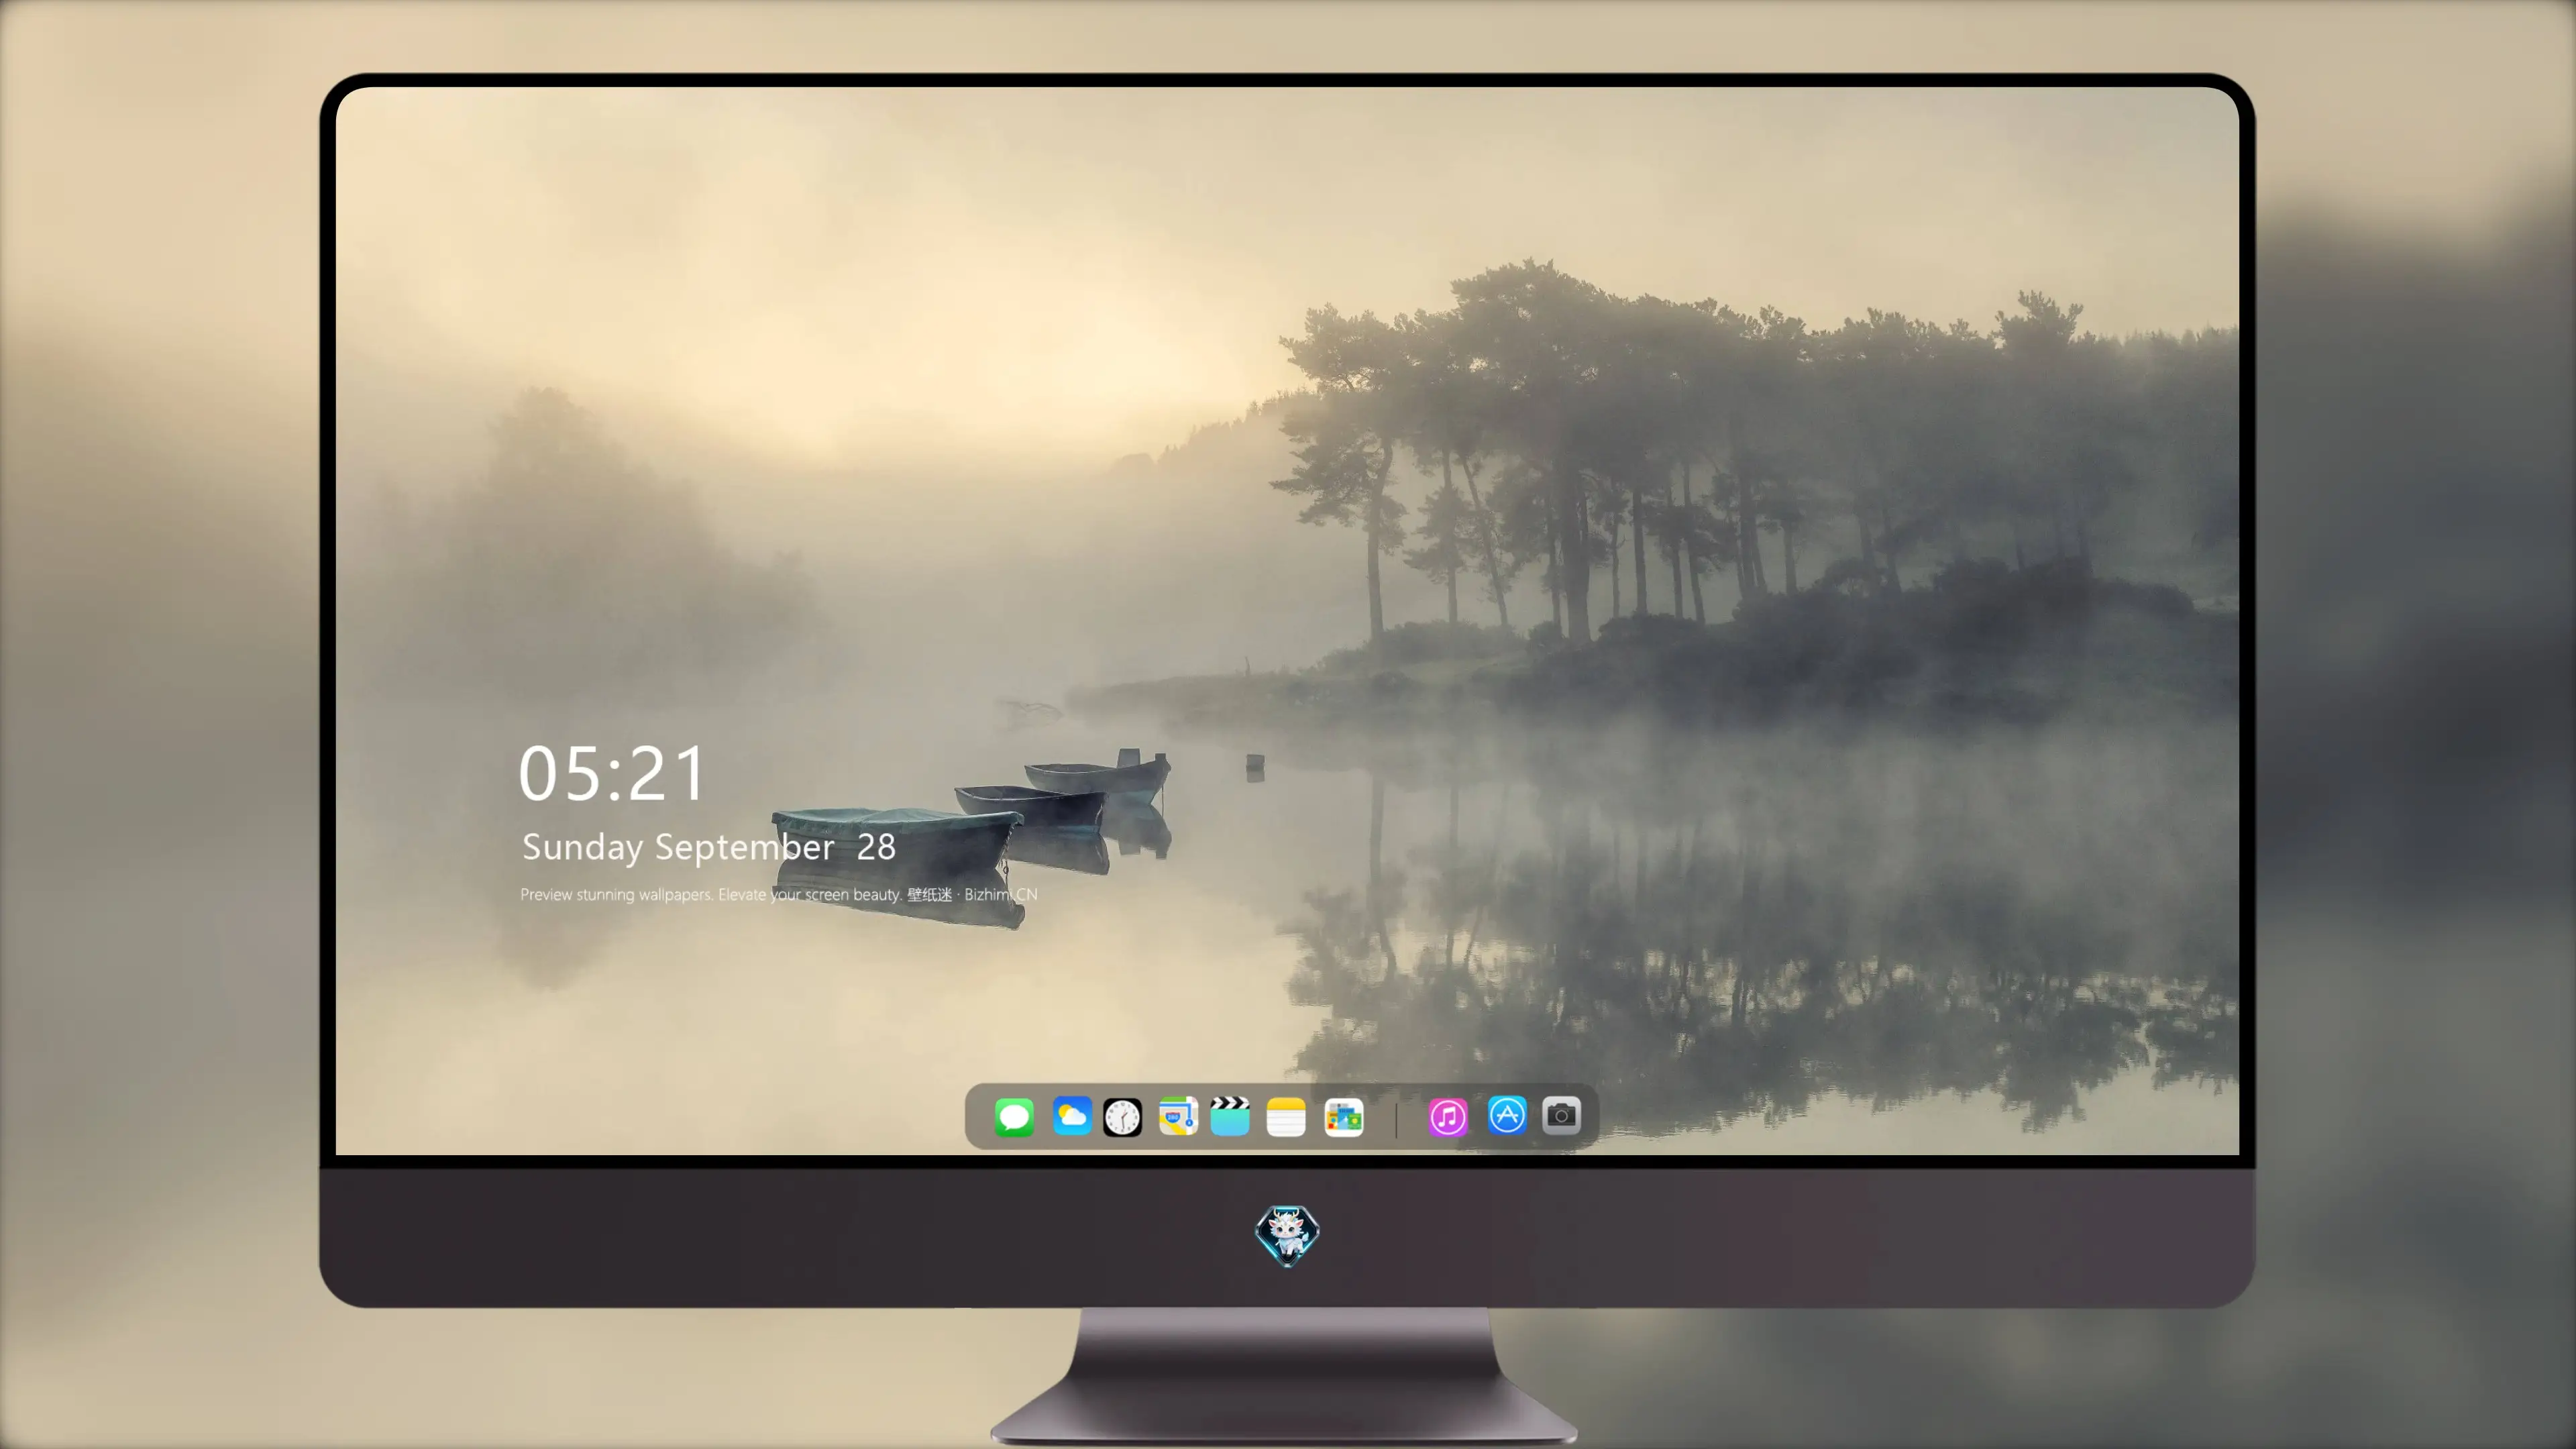Viewport: 2576px width, 1449px height.
Task: Open the photo collage app icon
Action: (1343, 1117)
